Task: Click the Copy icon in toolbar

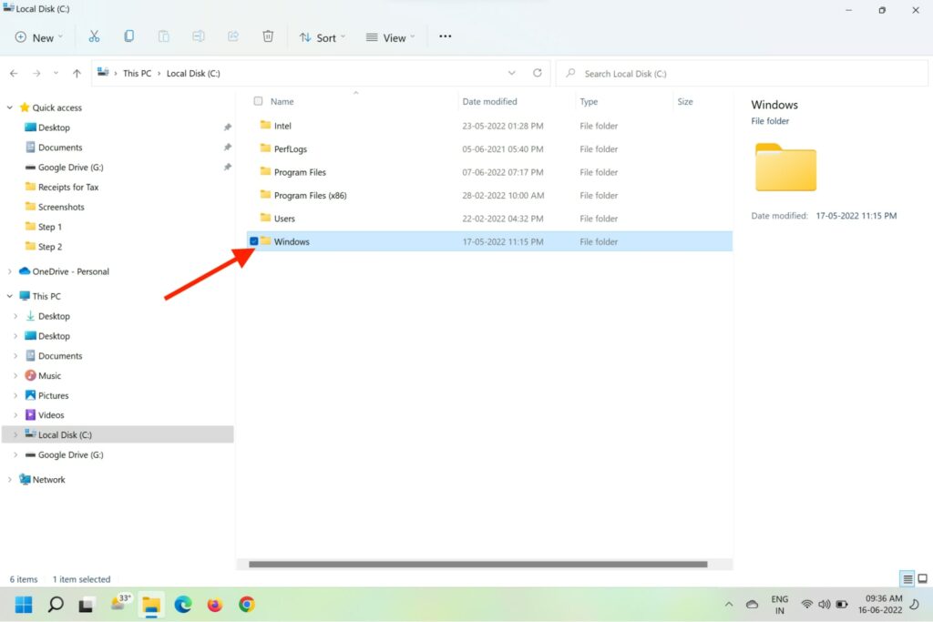Action: point(128,36)
